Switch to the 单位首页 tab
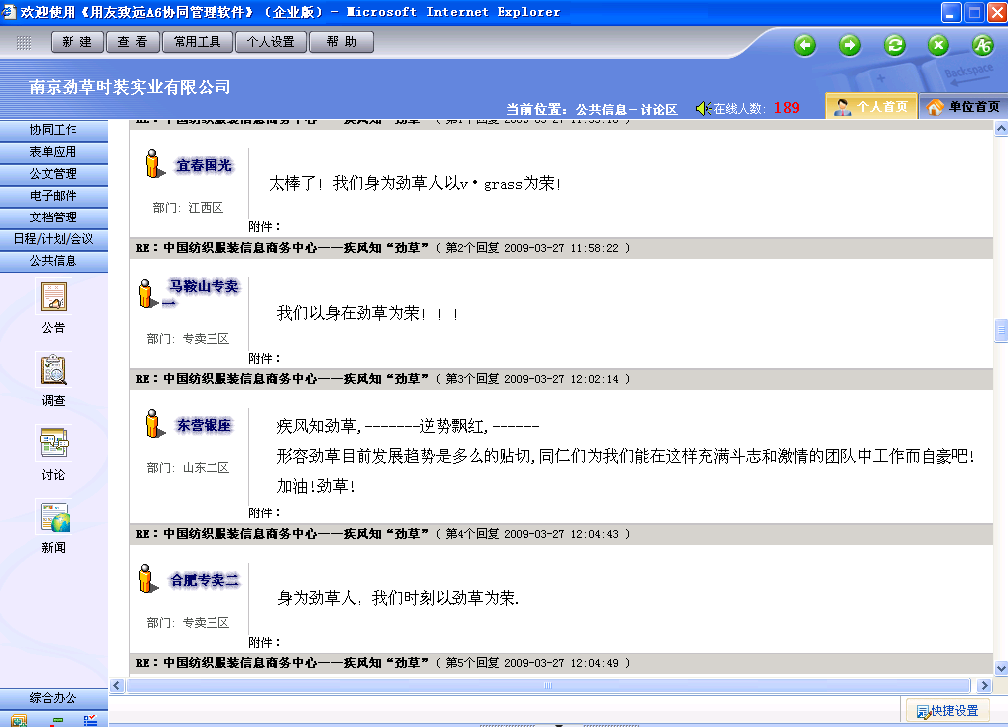The width and height of the screenshot is (1008, 727). 962,107
